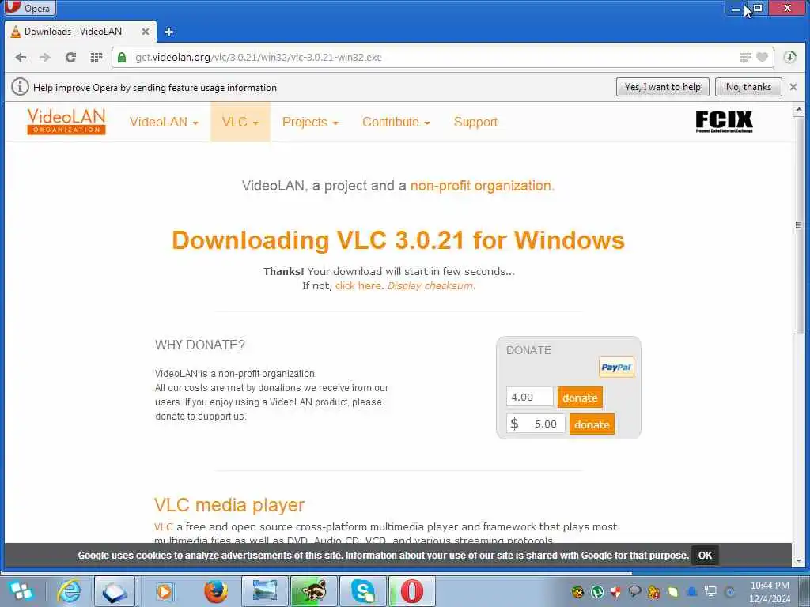Click the speech bubble tray icon
This screenshot has width=810, height=607.
point(635,591)
